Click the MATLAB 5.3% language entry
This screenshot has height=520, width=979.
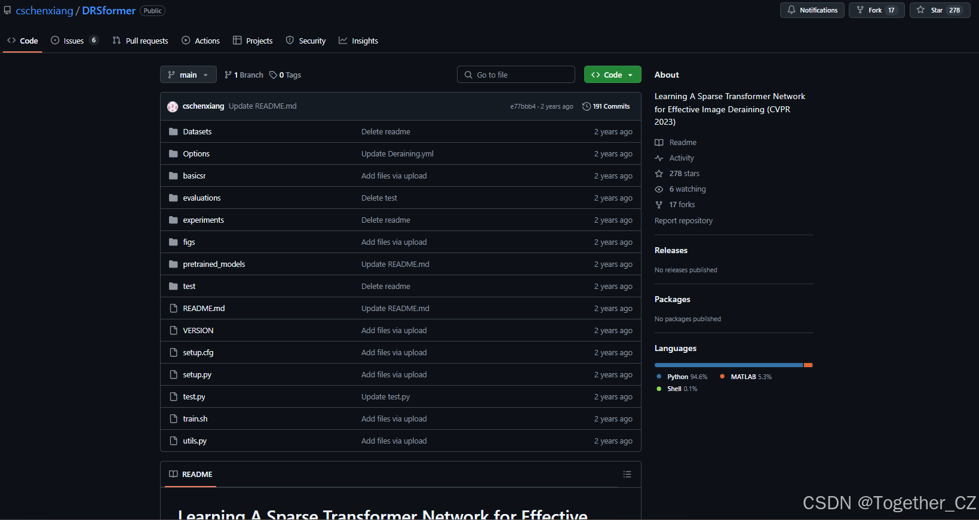coord(745,377)
